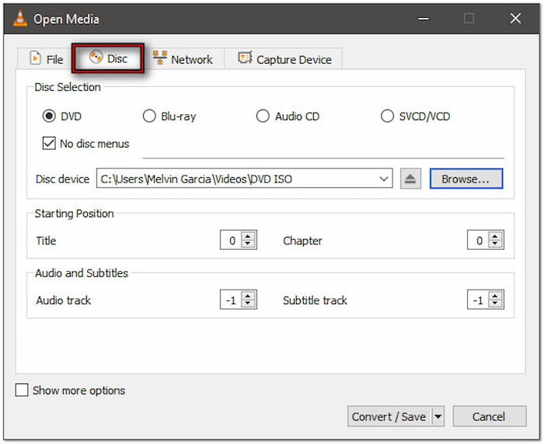Click the Convert / Save button
544x444 pixels.
click(x=389, y=417)
